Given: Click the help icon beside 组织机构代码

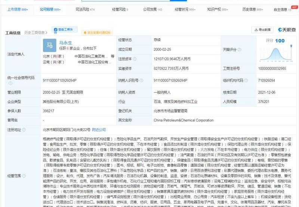Looking at the screenshot, I should pos(246,80).
